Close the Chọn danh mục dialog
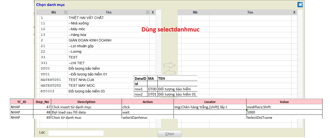Viewport: 330px width, 138px height. pyautogui.click(x=300, y=4)
